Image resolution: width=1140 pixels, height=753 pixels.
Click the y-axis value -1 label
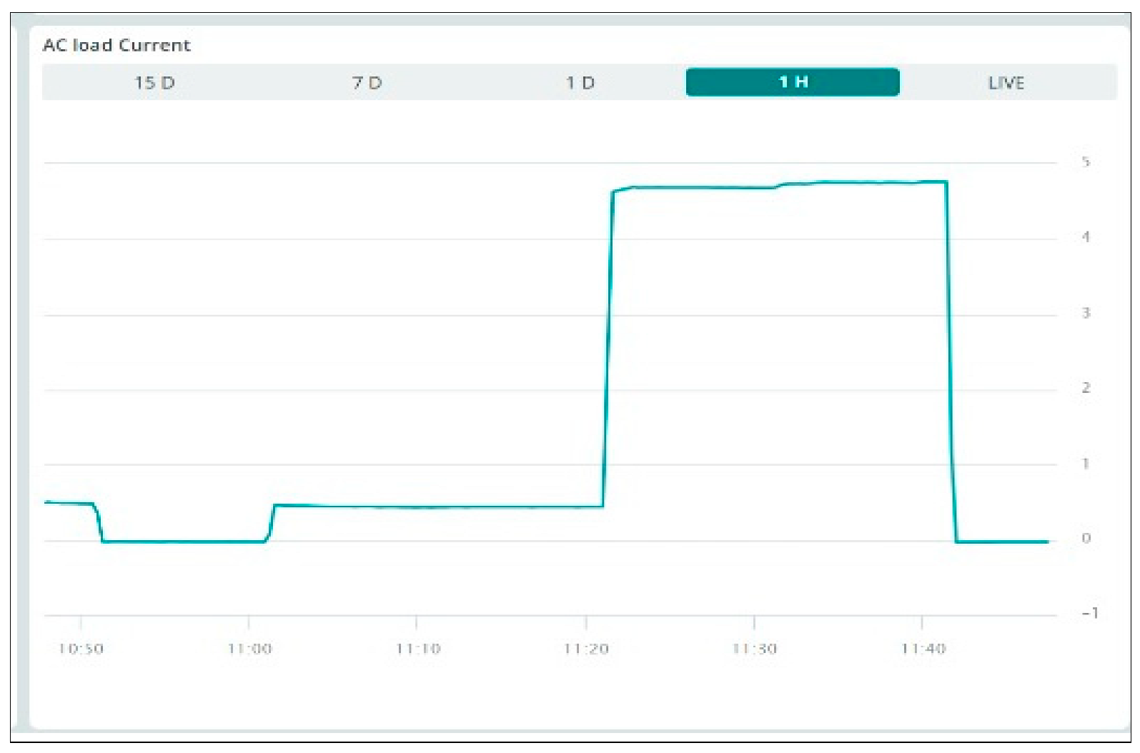pos(1089,614)
